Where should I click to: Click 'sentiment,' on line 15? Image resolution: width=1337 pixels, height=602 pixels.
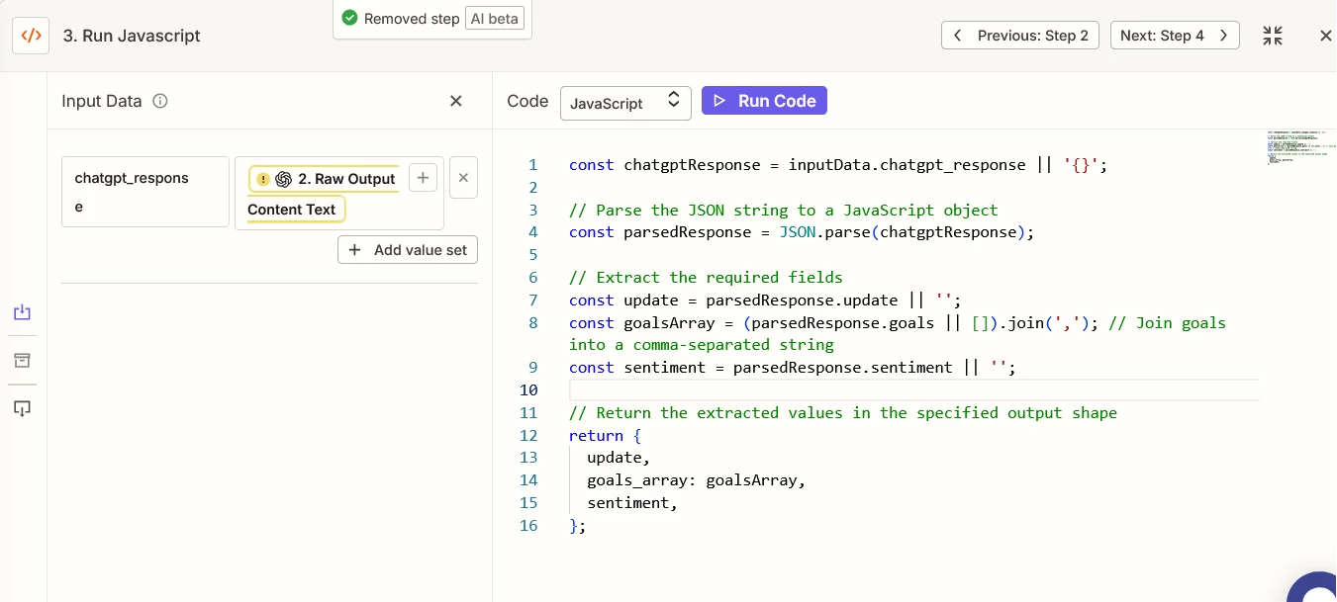coord(632,503)
